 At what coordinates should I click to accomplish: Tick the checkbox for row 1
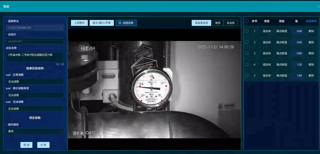247,31
